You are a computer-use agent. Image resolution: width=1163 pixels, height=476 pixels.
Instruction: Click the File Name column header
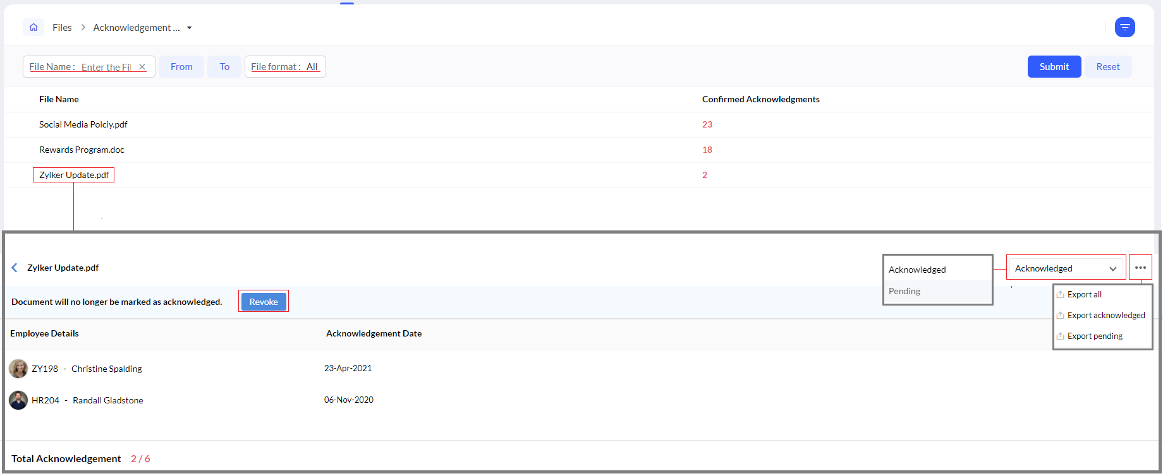59,99
